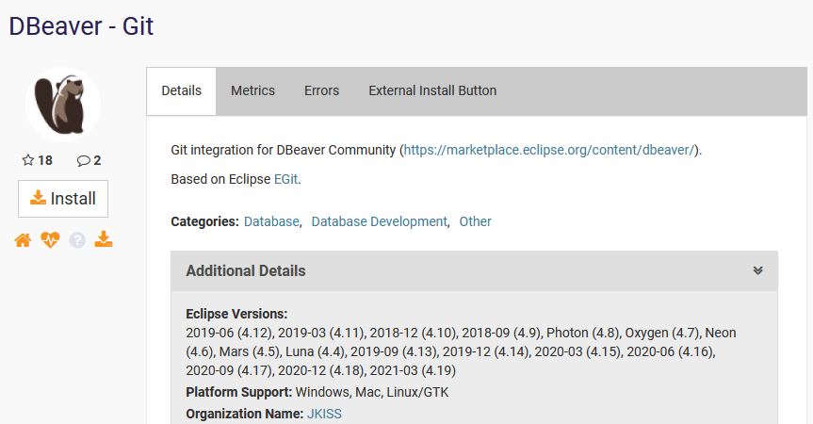Click the Platform Support label
Viewport: 813px width, 424px height.
(x=239, y=392)
